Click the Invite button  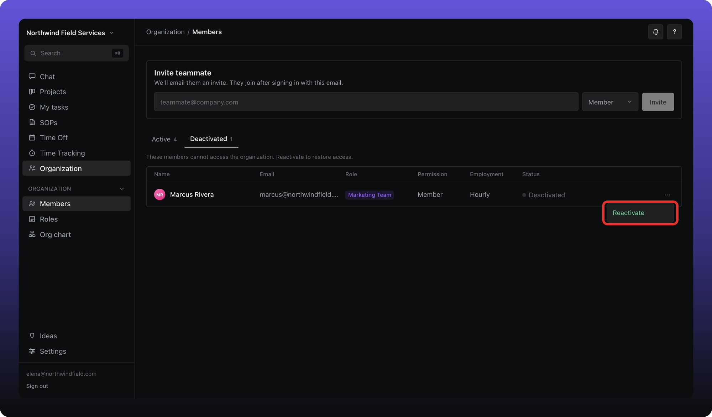coord(658,102)
